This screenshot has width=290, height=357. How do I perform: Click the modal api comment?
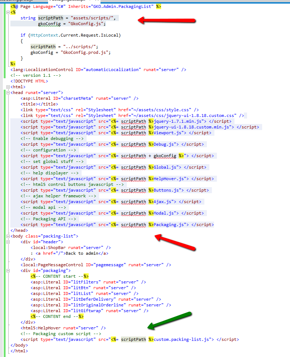point(43,207)
